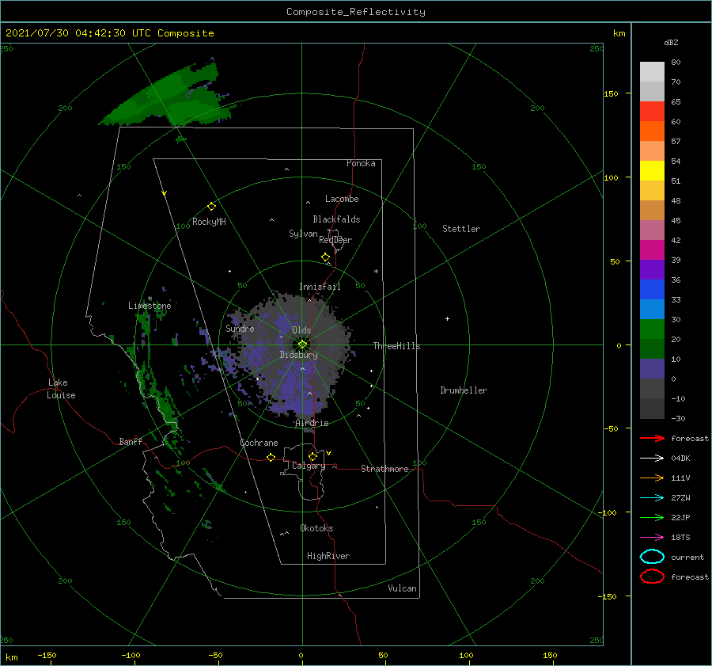
Task: Click the Cochrane town label
Action: tap(259, 443)
